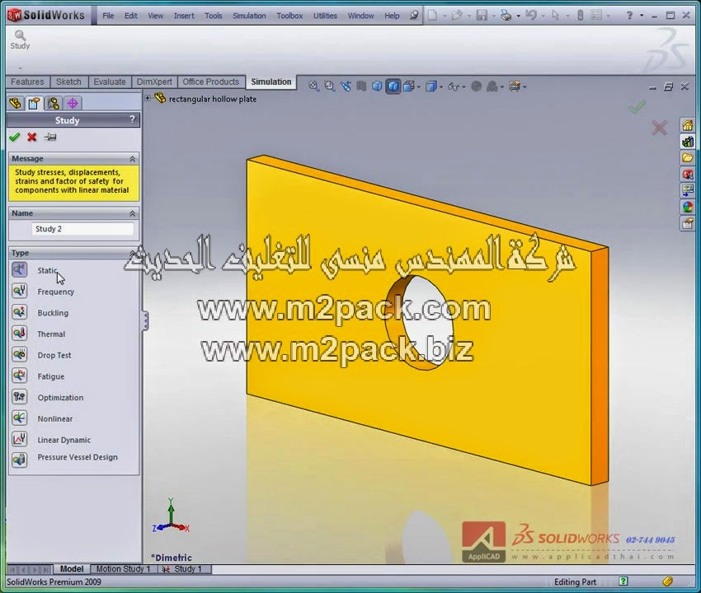Screen dimensions: 701x593
Task: Open SolidWorks Resources home icon in task pane
Action: 688,125
